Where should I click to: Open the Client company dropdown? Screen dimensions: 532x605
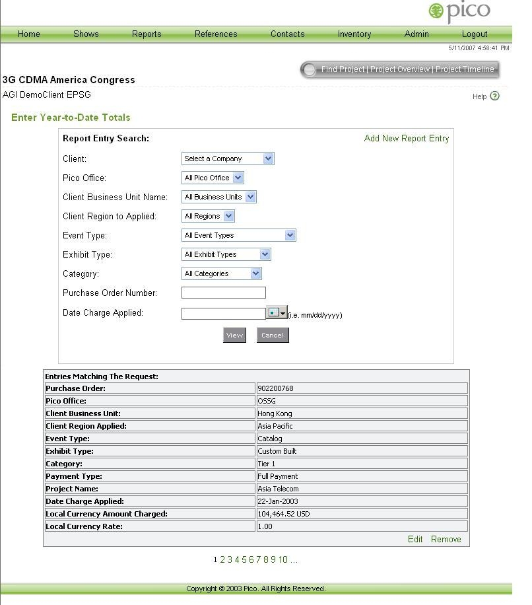(x=228, y=159)
